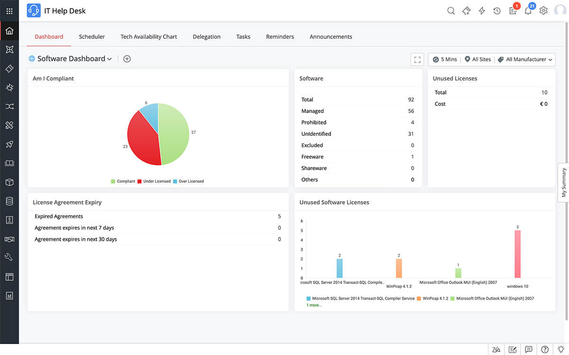Select the wrench admin tools sidebar icon
Image resolution: width=569 pixels, height=355 pixels.
[x=9, y=257]
